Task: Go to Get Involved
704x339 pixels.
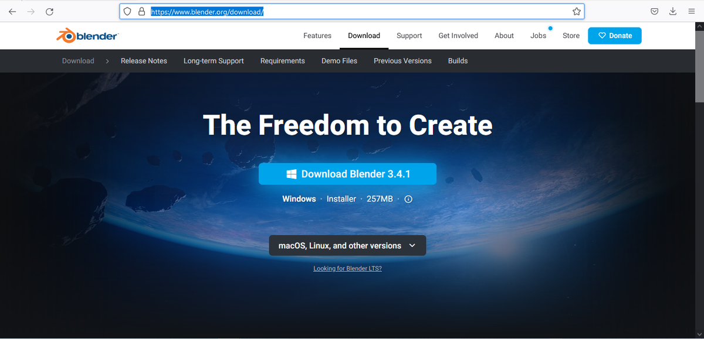Action: click(458, 36)
